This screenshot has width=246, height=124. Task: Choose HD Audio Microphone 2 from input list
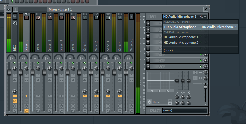(181, 43)
